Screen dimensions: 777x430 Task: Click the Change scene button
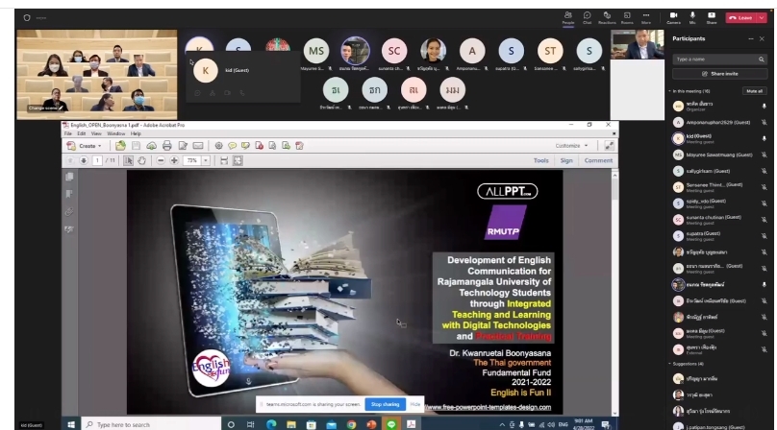point(45,107)
